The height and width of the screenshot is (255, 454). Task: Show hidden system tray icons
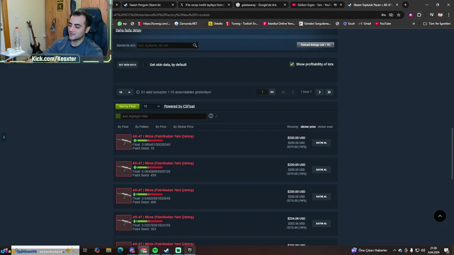(394, 250)
